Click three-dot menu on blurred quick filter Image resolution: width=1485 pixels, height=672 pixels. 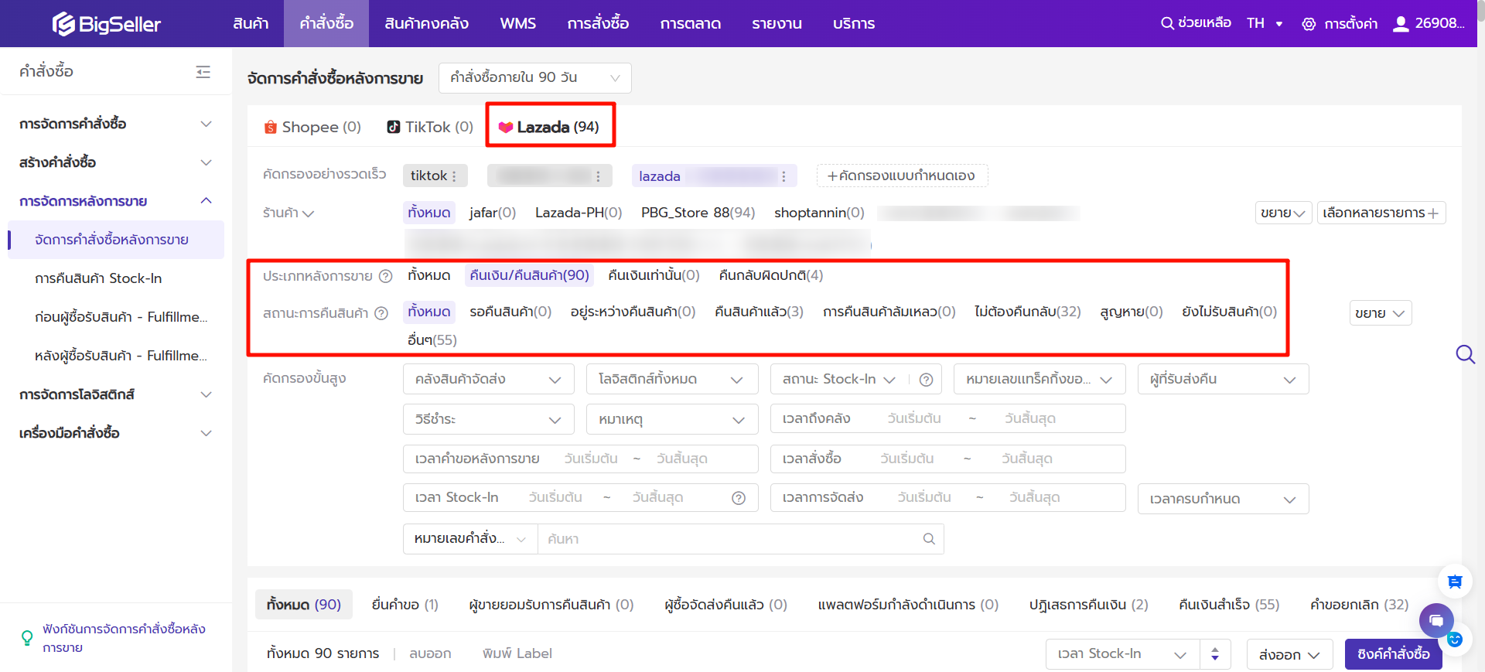(598, 176)
